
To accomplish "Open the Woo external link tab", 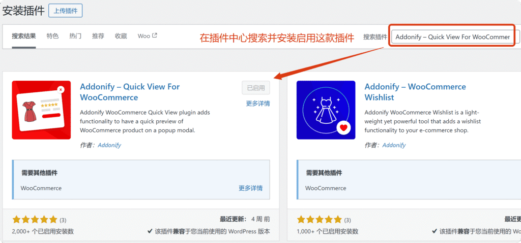I will click(x=147, y=36).
